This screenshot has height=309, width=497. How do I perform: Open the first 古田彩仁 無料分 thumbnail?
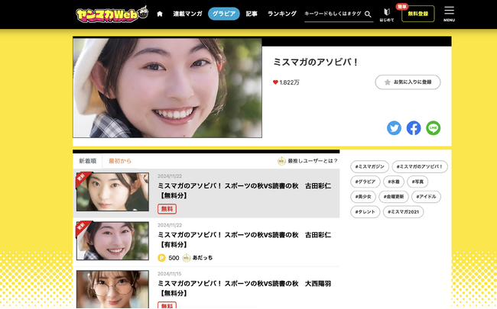click(112, 192)
